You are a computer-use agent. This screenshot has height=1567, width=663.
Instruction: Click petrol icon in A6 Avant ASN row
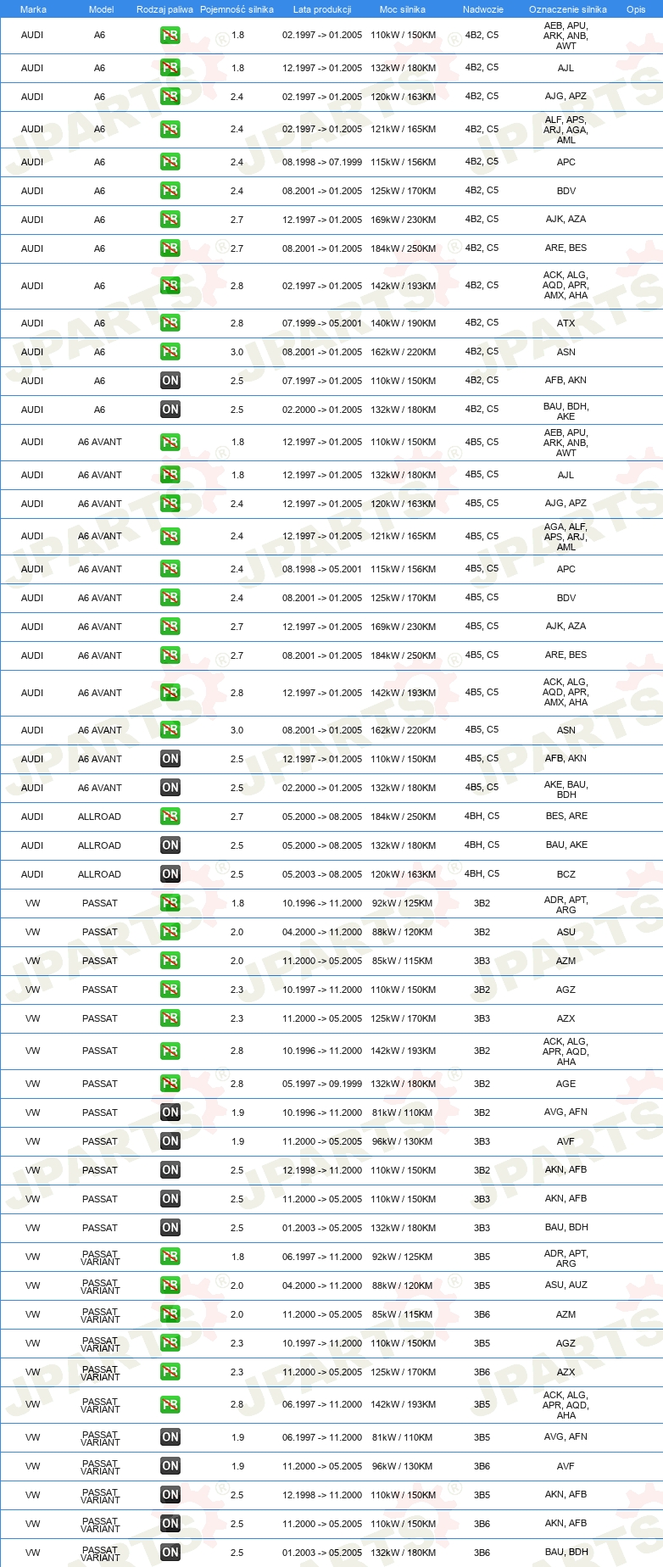[170, 730]
